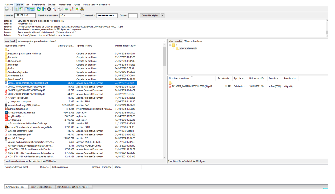Select the Nuevo directorio remote tree item

tap(188, 49)
